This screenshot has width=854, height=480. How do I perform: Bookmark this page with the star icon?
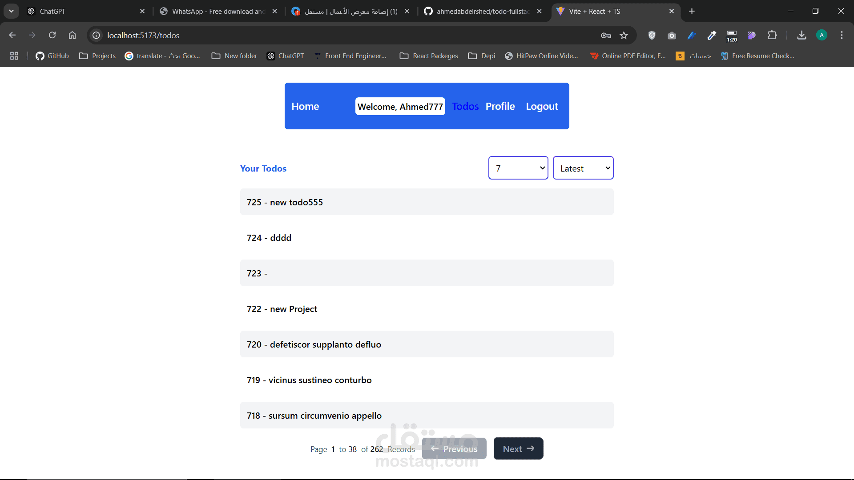[624, 35]
